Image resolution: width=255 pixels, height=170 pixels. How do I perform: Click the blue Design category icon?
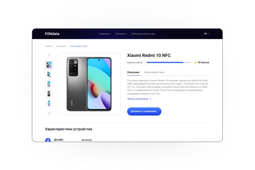(48, 140)
